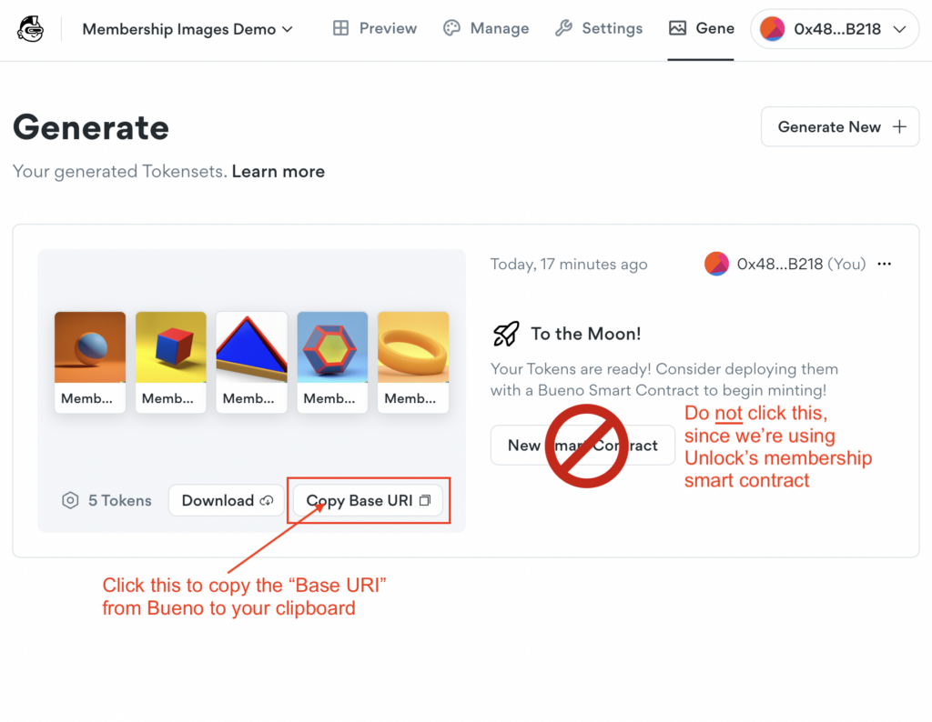This screenshot has height=722, width=932.
Task: Click the Manage palette icon
Action: coord(451,28)
